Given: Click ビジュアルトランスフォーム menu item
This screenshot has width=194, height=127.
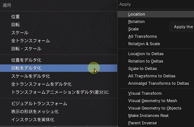Looking at the screenshot, I should [39, 104].
